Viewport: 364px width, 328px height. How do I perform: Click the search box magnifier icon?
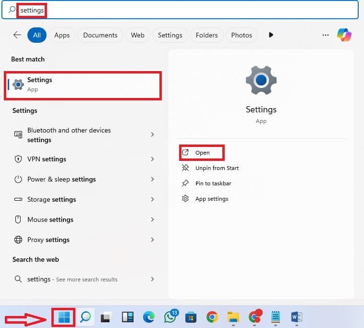(x=12, y=10)
